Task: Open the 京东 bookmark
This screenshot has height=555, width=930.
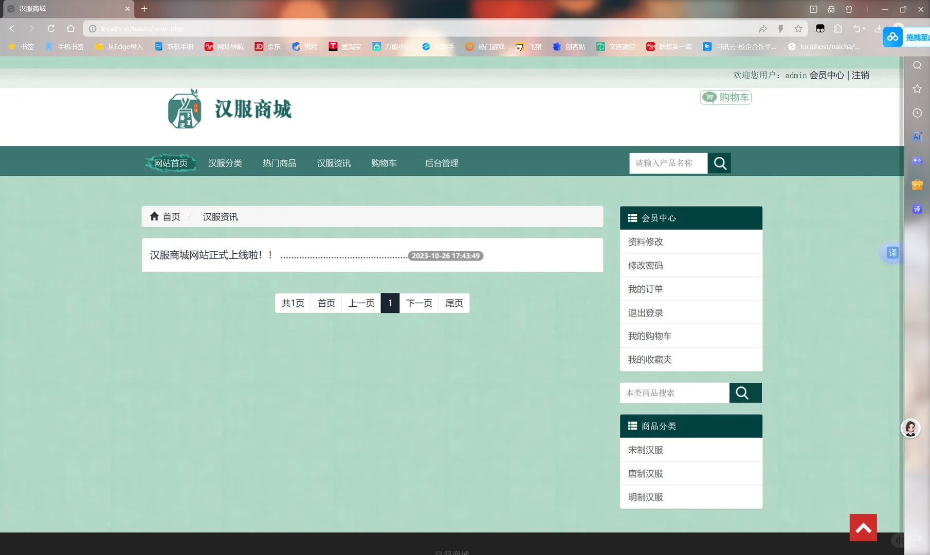Action: click(x=268, y=47)
